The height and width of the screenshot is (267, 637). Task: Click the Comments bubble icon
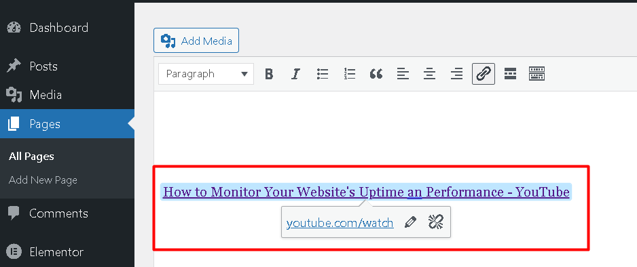click(x=14, y=213)
